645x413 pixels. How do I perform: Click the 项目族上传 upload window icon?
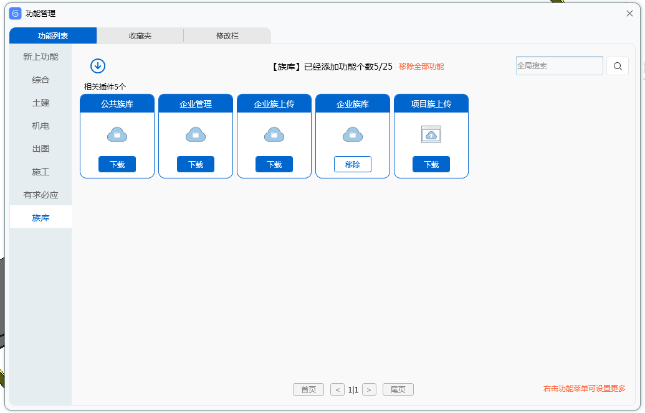pos(431,134)
